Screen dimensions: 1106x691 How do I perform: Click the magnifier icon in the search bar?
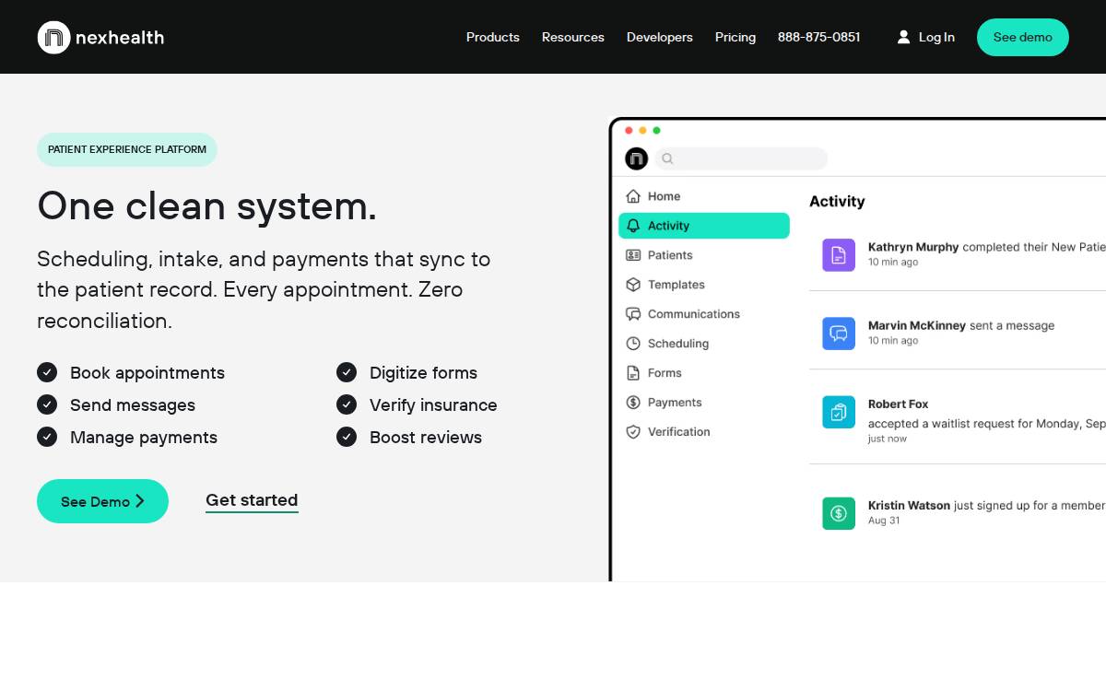668,158
